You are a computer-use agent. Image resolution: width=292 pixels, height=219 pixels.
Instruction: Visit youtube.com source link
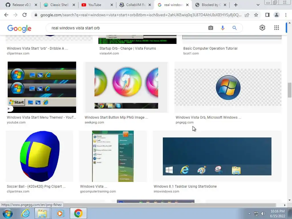16,122
